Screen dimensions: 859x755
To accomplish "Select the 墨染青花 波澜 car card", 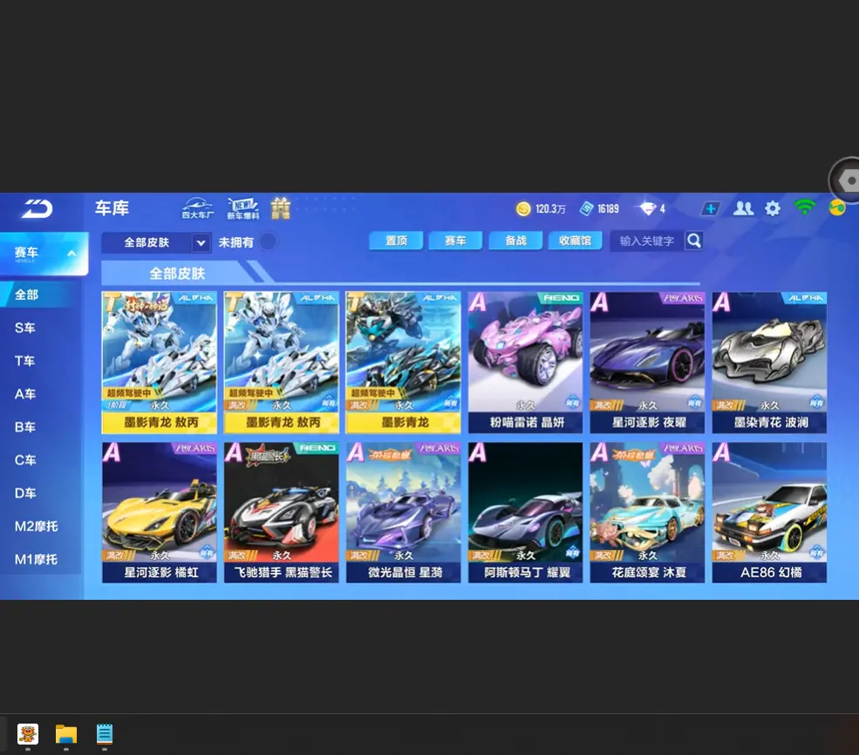I will tap(770, 363).
